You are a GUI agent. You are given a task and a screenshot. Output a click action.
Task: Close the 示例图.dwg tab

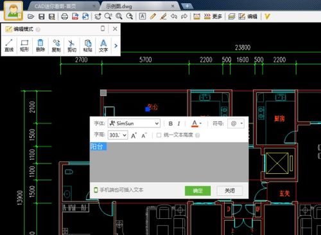173,6
